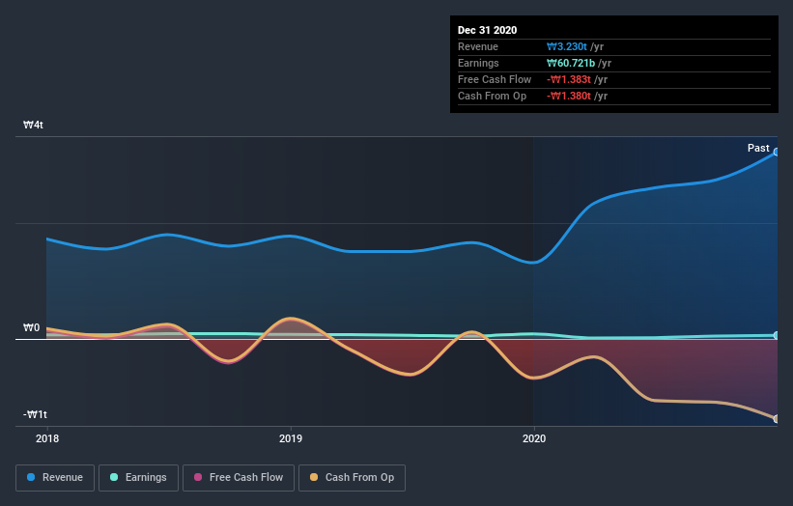Image resolution: width=793 pixels, height=506 pixels.
Task: Click the 2020 x-axis label
Action: point(534,438)
